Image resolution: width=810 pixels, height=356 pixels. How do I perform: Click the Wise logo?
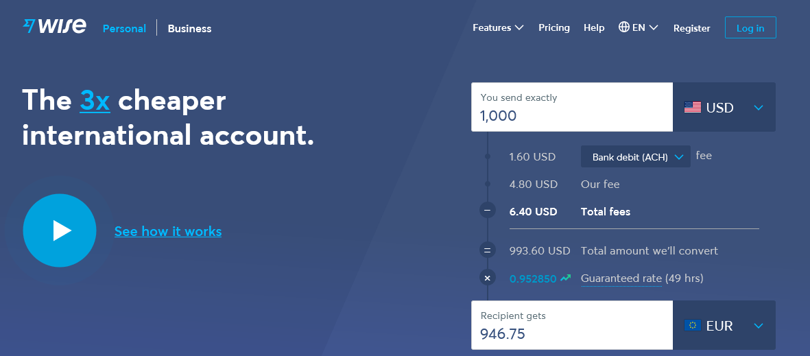[x=55, y=27]
